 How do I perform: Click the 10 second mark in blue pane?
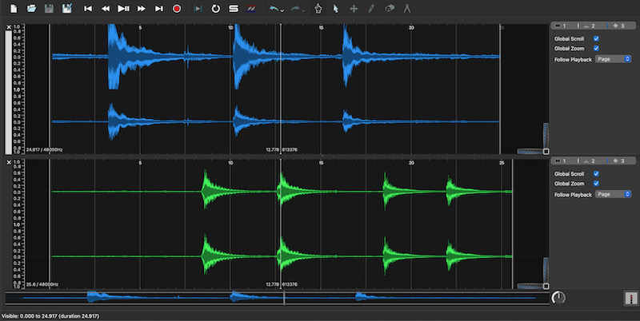coord(230,28)
